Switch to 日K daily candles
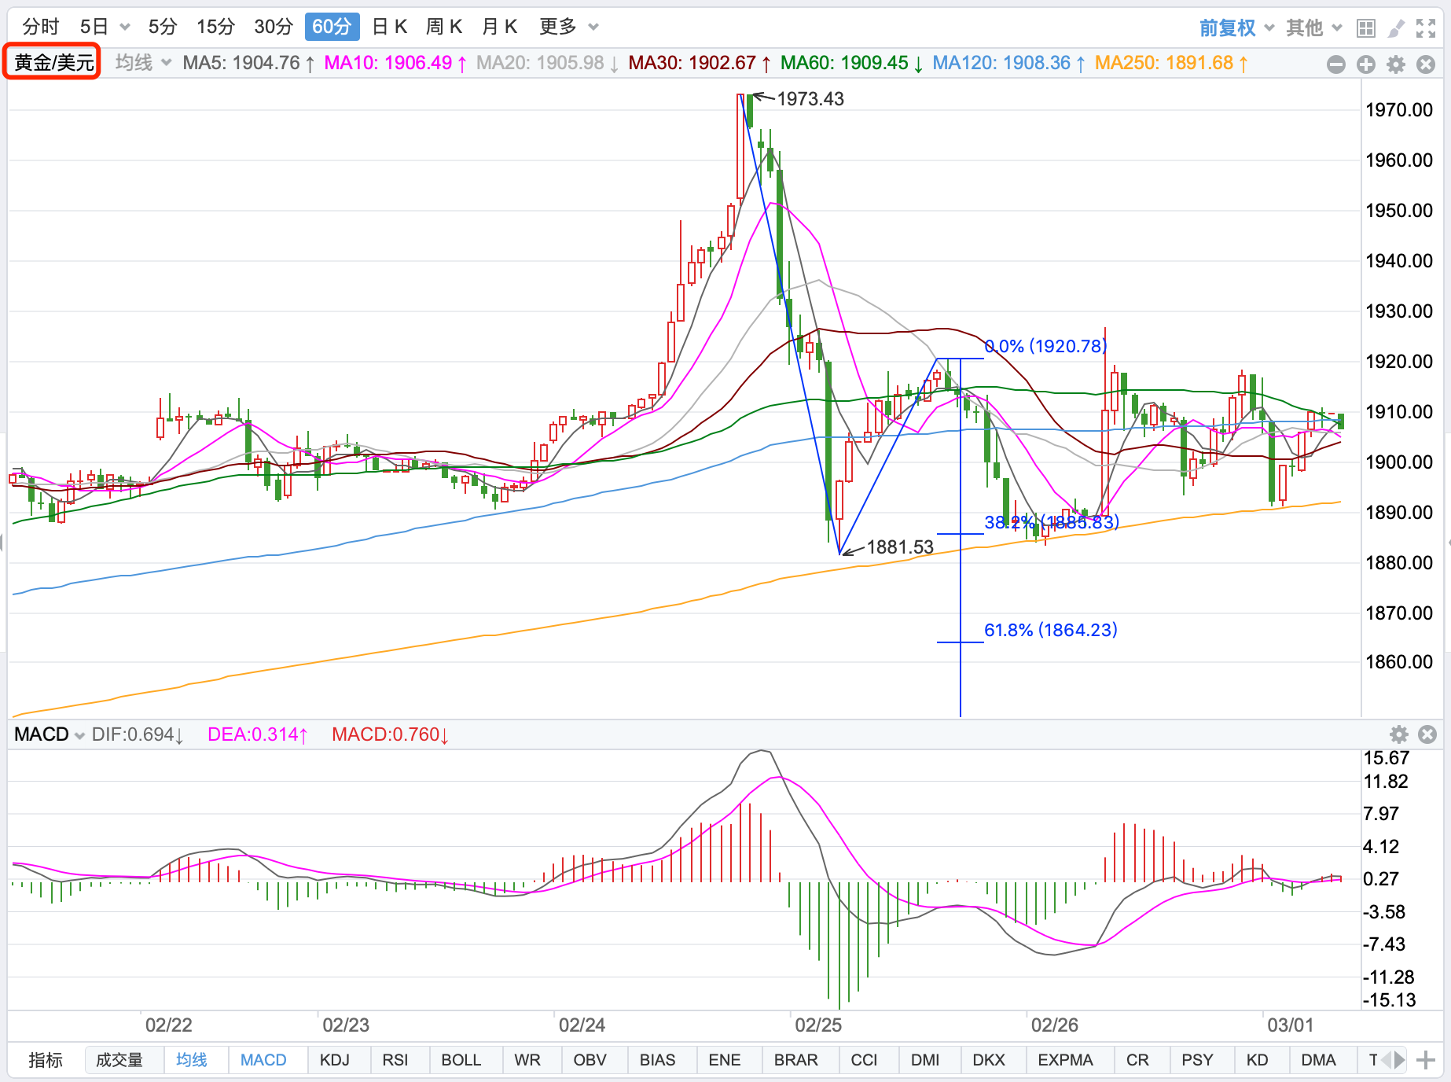 (x=390, y=27)
